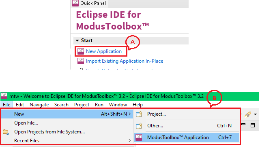Open the Navigate menu
Viewport: 260px width, 150px height.
click(x=39, y=105)
